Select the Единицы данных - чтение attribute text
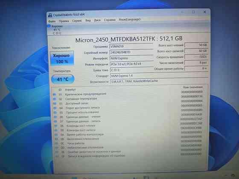The height and width of the screenshot is (179, 239). click(x=83, y=117)
